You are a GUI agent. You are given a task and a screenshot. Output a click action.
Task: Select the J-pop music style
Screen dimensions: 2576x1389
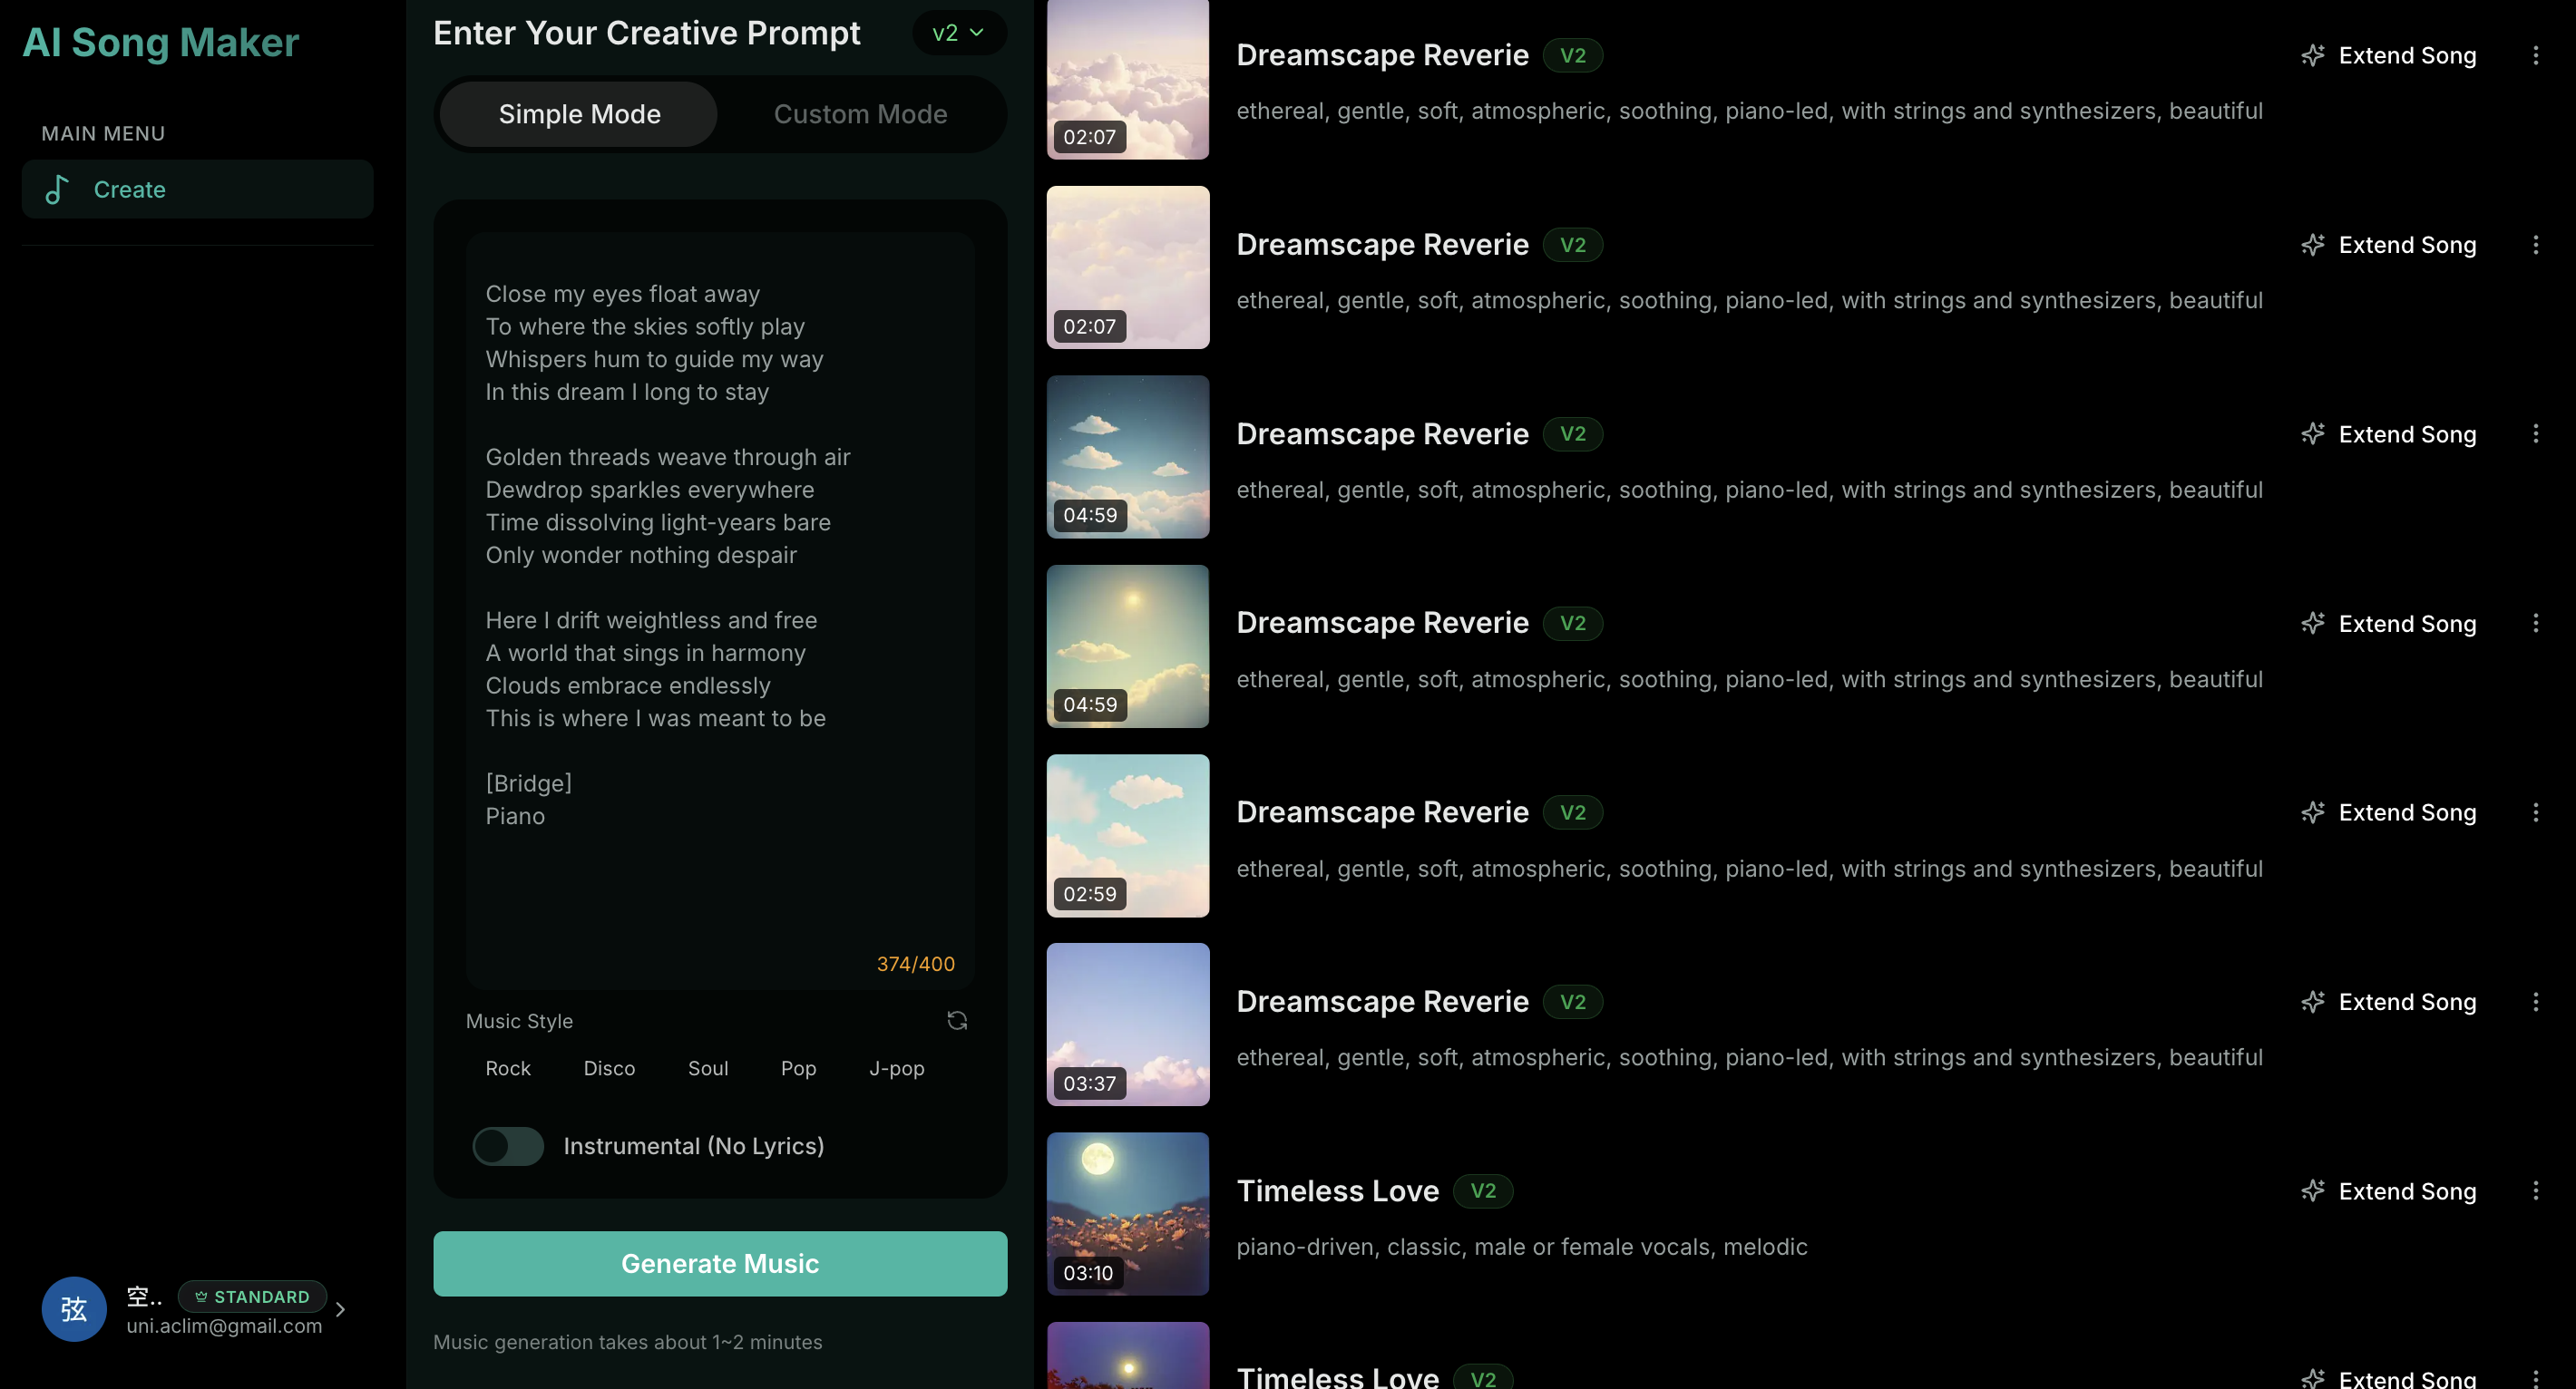click(896, 1068)
